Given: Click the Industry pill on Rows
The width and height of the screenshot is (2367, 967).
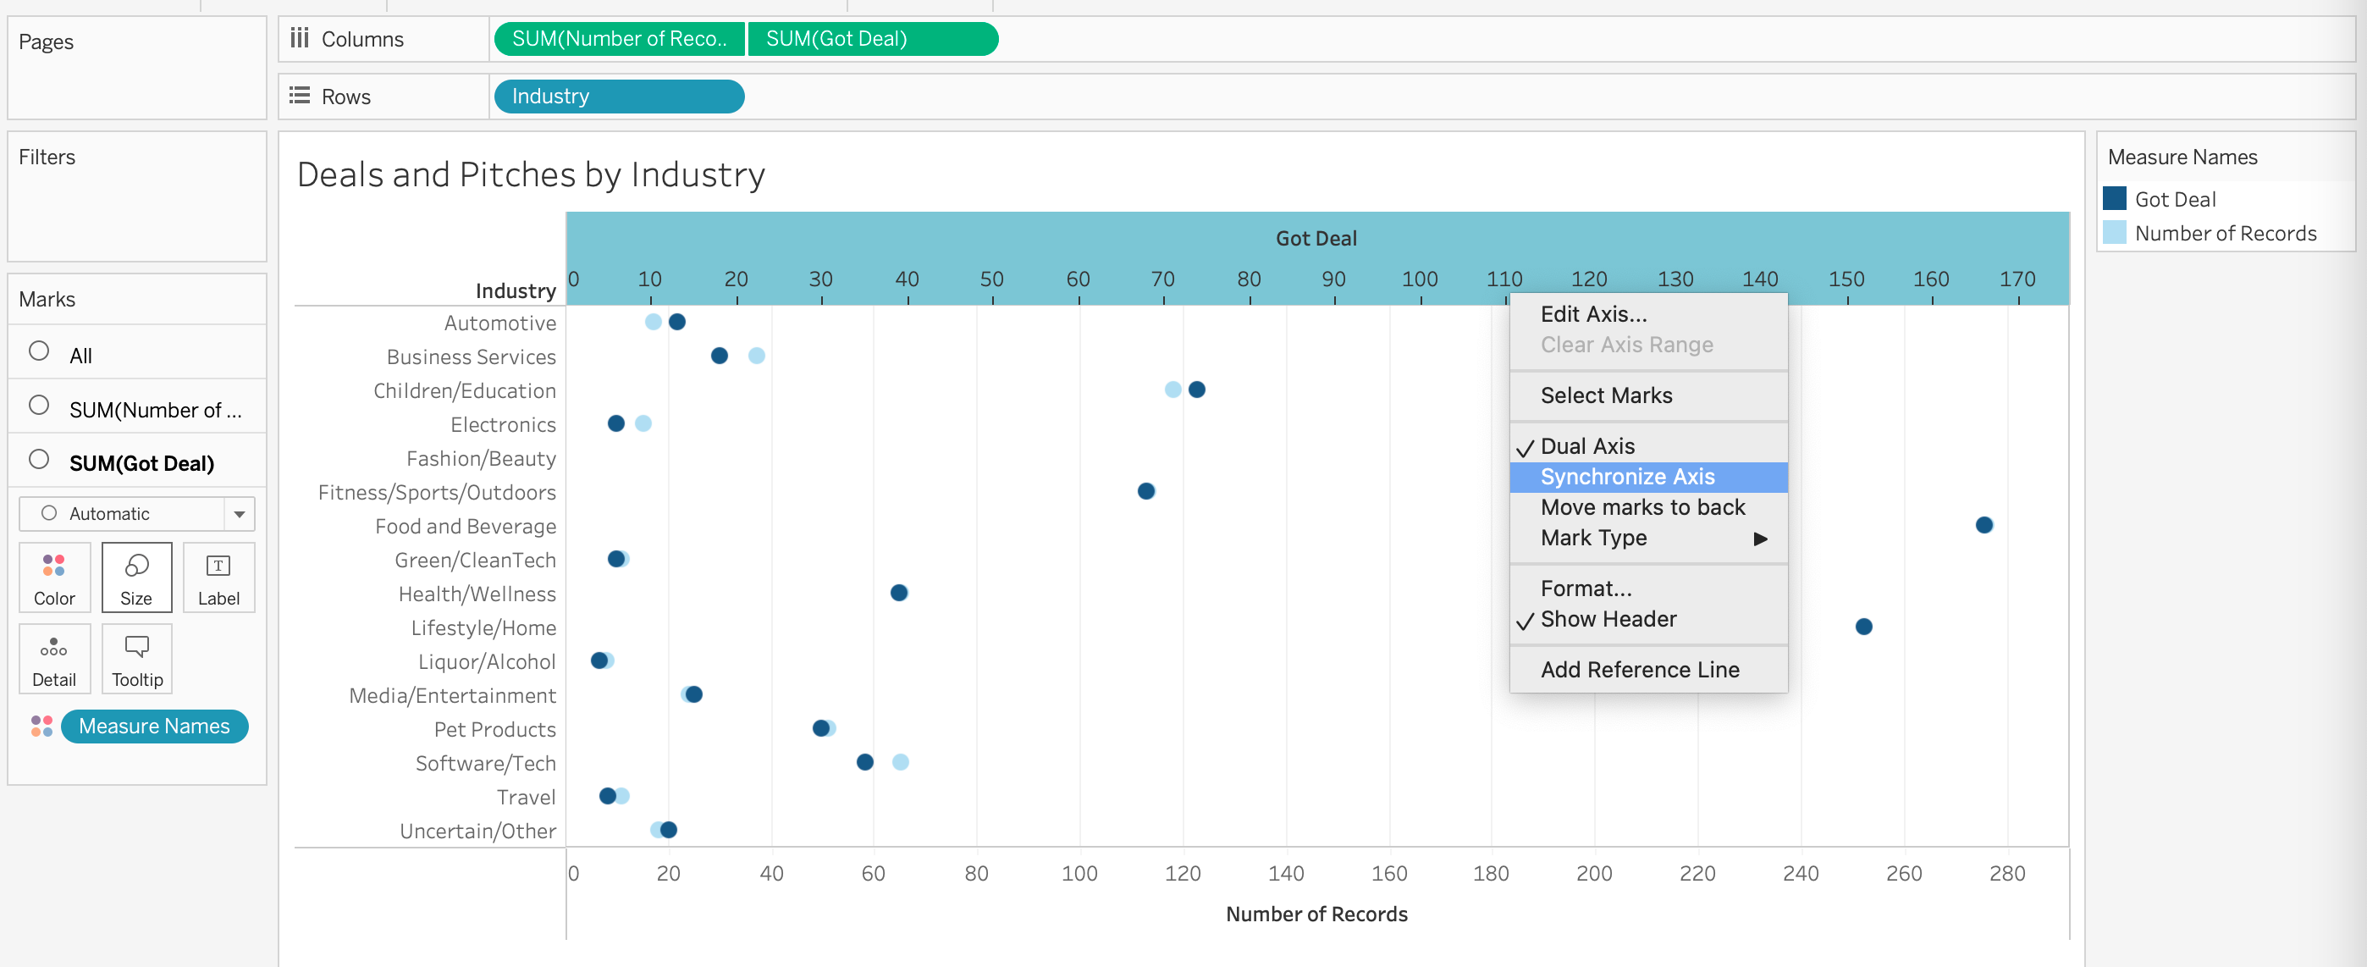Looking at the screenshot, I should click(618, 97).
